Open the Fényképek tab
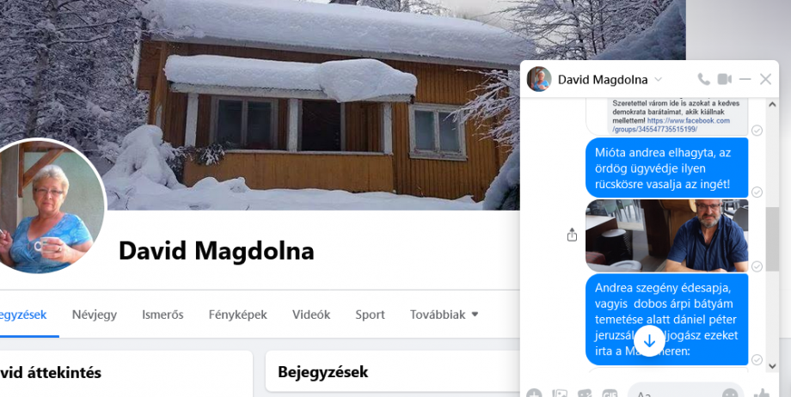The height and width of the screenshot is (397, 791). pos(237,315)
